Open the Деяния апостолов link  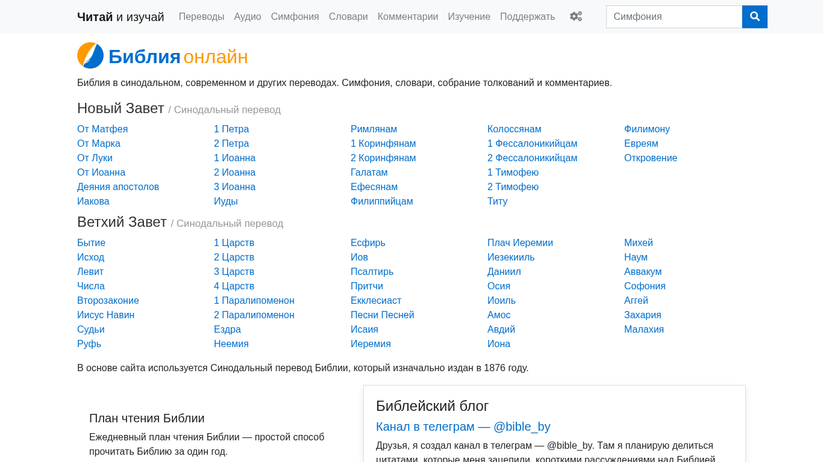[118, 187]
